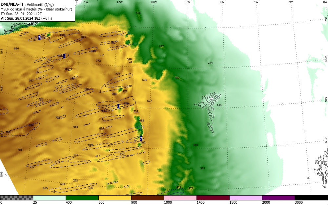Click the 2W longitude label
Image resolution: width=328 pixels, height=205 pixels.
click(x=290, y=2)
